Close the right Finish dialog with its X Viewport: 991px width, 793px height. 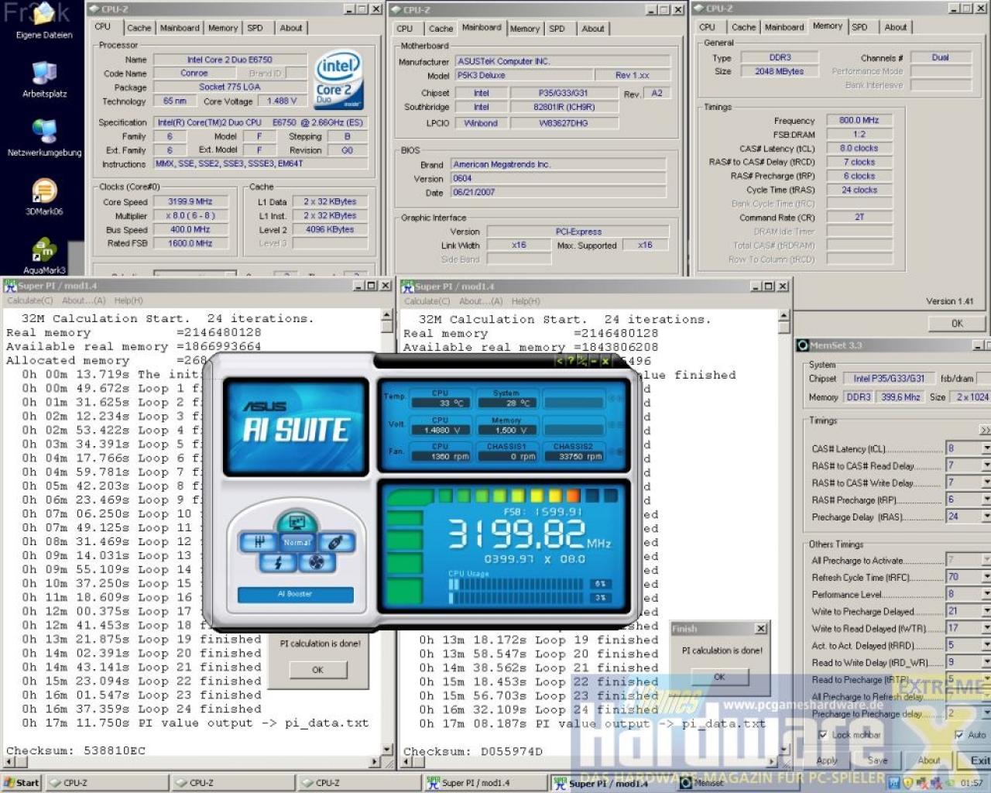tap(761, 629)
